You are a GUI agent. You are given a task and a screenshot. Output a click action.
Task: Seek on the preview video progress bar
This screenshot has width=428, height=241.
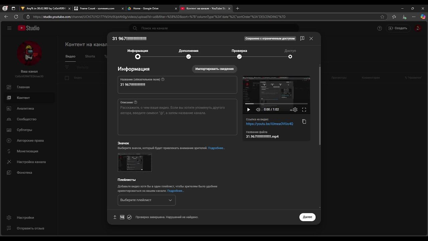(276, 104)
